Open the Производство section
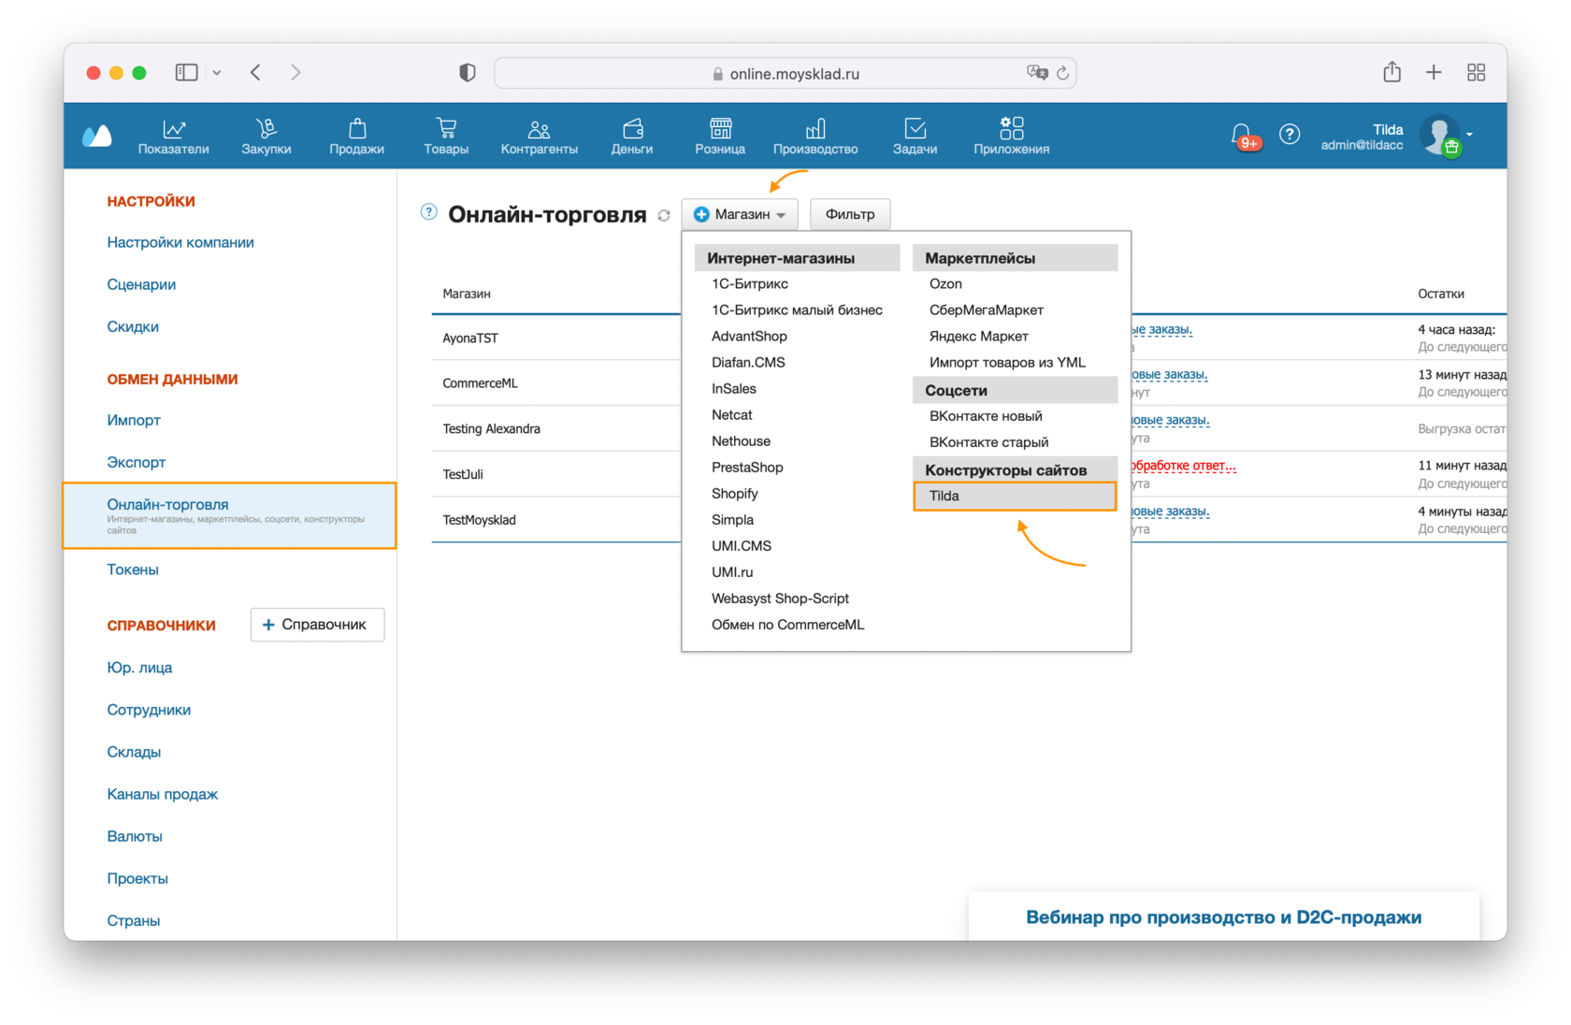 pos(815,137)
